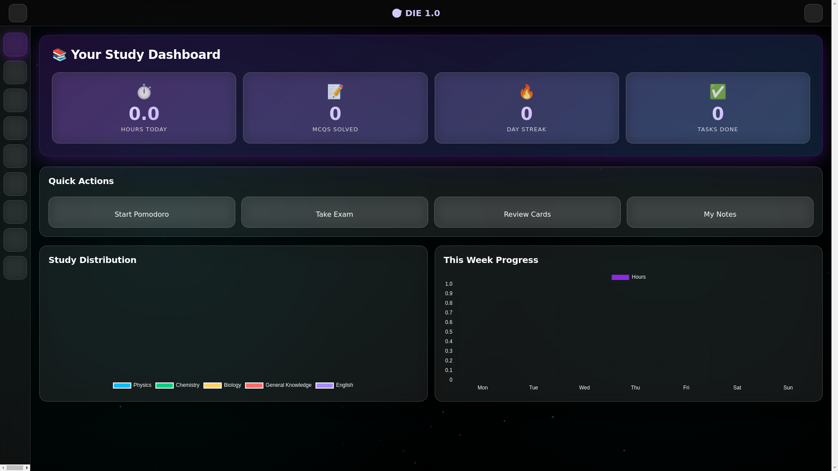Click the MCQs Solved notepad card
Viewport: 838px width, 471px height.
pos(335,108)
